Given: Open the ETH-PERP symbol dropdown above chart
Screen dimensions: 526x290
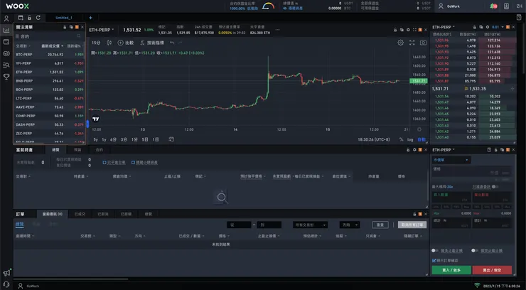Looking at the screenshot, I should click(x=102, y=30).
